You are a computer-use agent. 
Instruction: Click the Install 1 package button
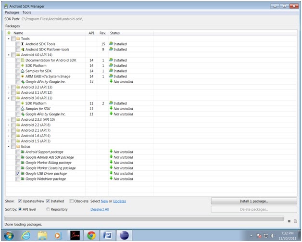(x=254, y=201)
